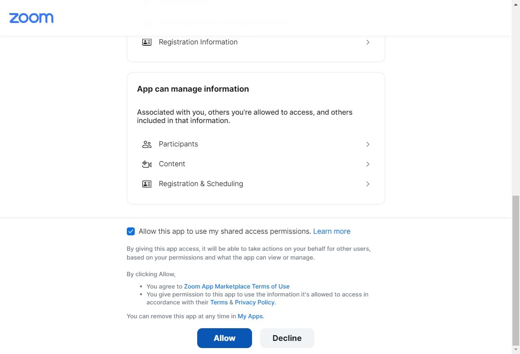Click the Content microphone icon

point(147,164)
